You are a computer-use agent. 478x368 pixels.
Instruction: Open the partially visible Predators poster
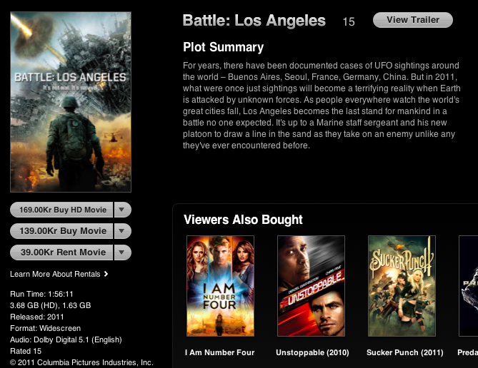469,286
